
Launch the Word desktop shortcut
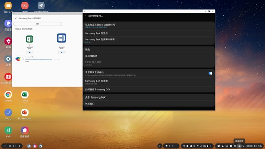pyautogui.click(x=8, y=112)
